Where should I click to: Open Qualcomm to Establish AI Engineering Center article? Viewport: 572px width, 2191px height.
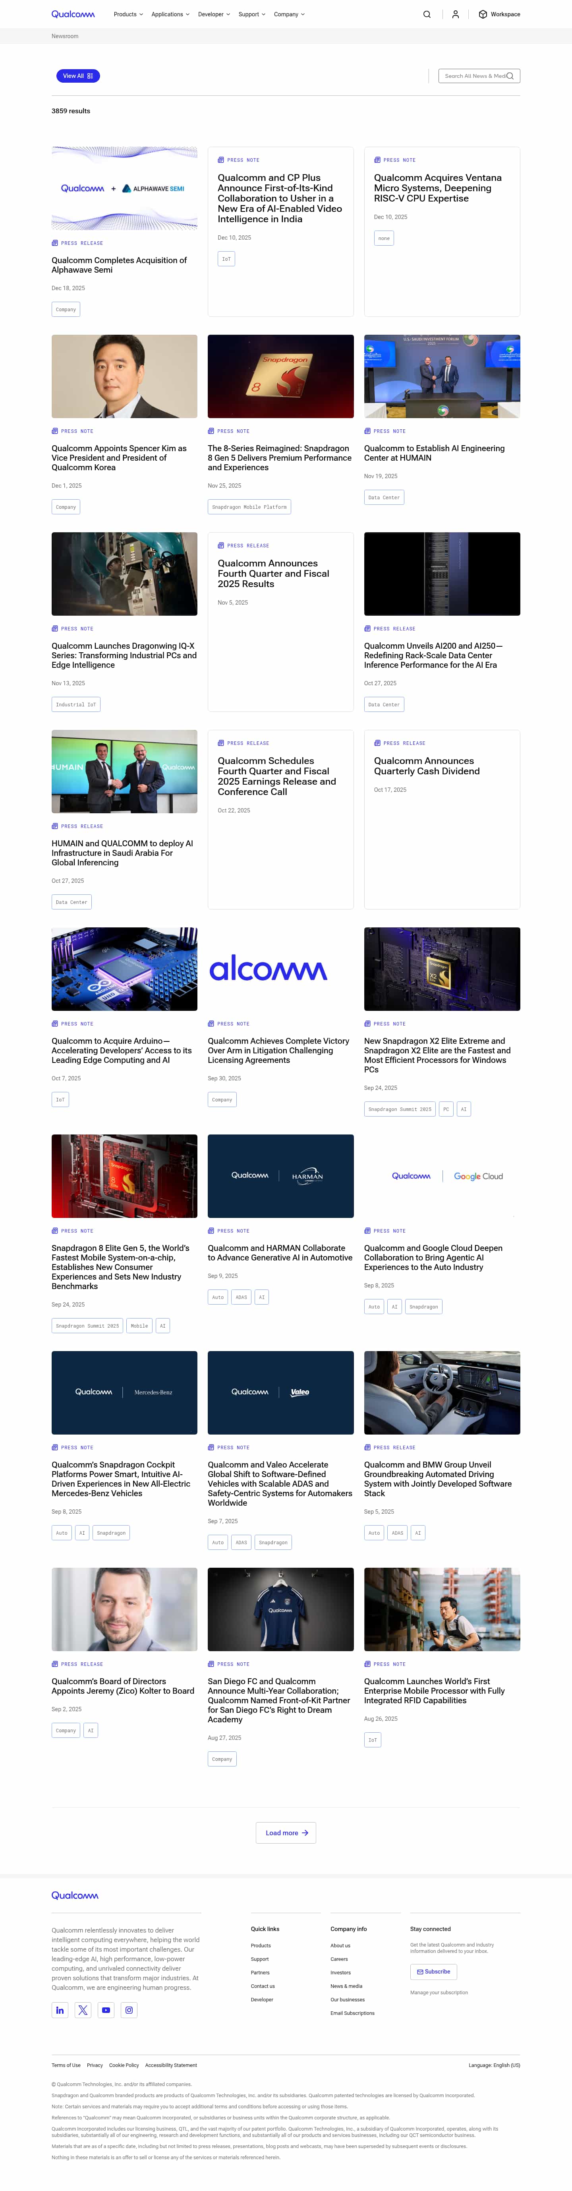point(434,453)
